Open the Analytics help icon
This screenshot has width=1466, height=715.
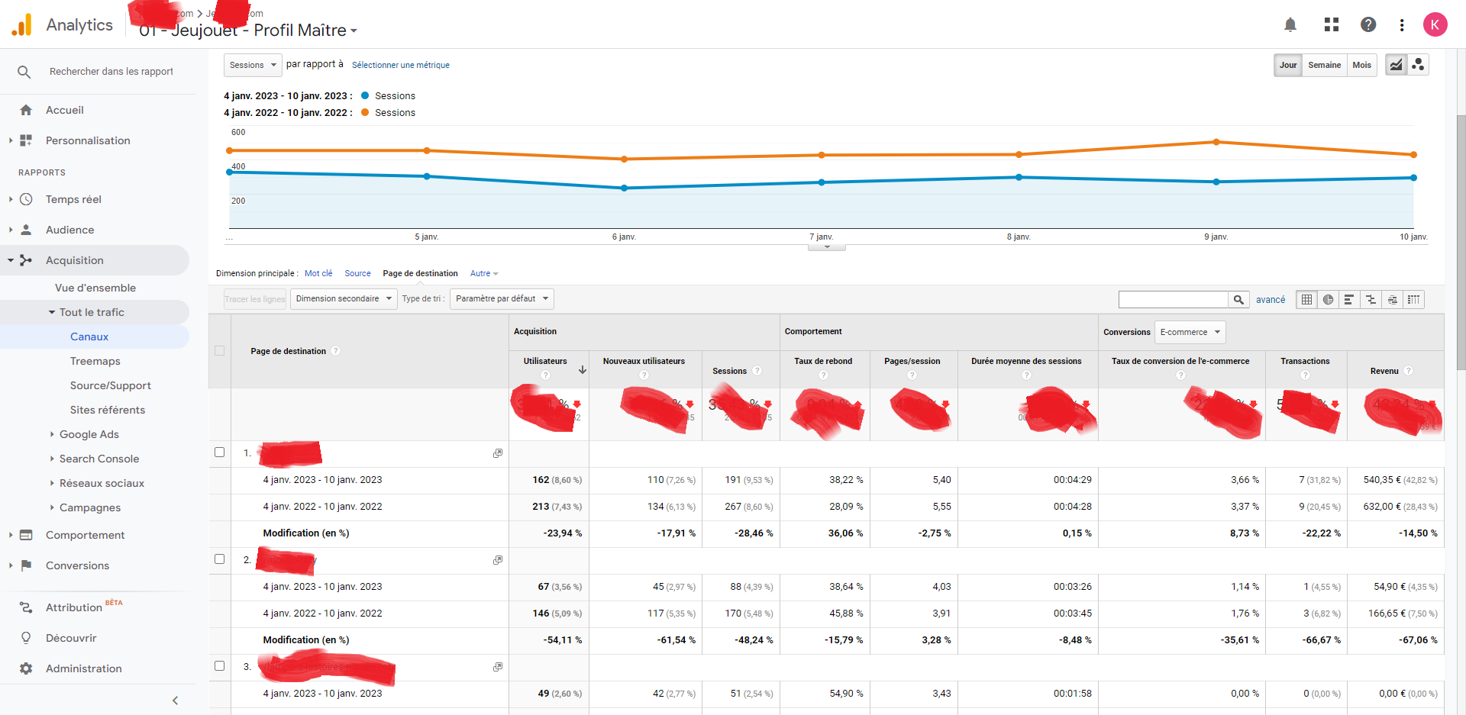click(x=1368, y=24)
